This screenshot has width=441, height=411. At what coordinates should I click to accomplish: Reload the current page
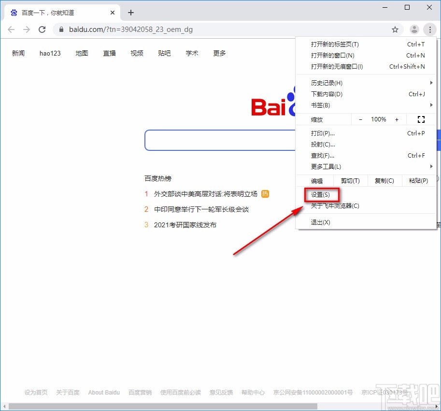42,29
